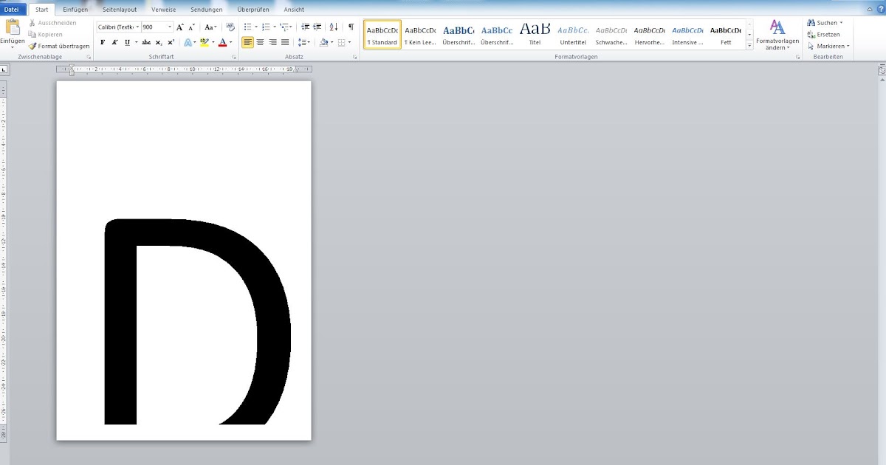Image resolution: width=886 pixels, height=465 pixels.
Task: Insert a bulleted list
Action: click(x=248, y=27)
